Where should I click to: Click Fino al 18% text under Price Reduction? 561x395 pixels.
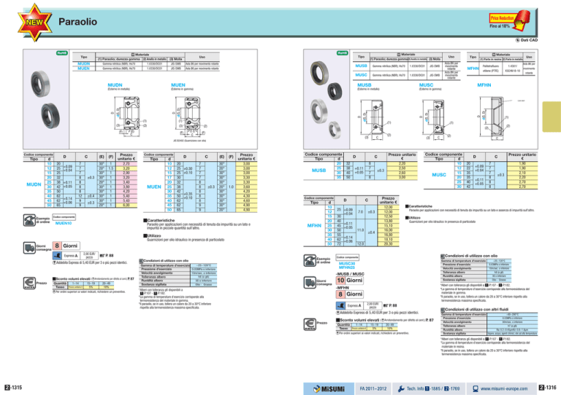click(x=500, y=26)
